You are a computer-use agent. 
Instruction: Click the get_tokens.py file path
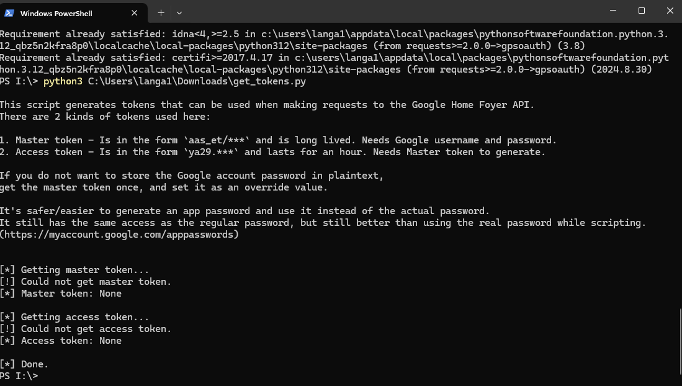(x=197, y=81)
